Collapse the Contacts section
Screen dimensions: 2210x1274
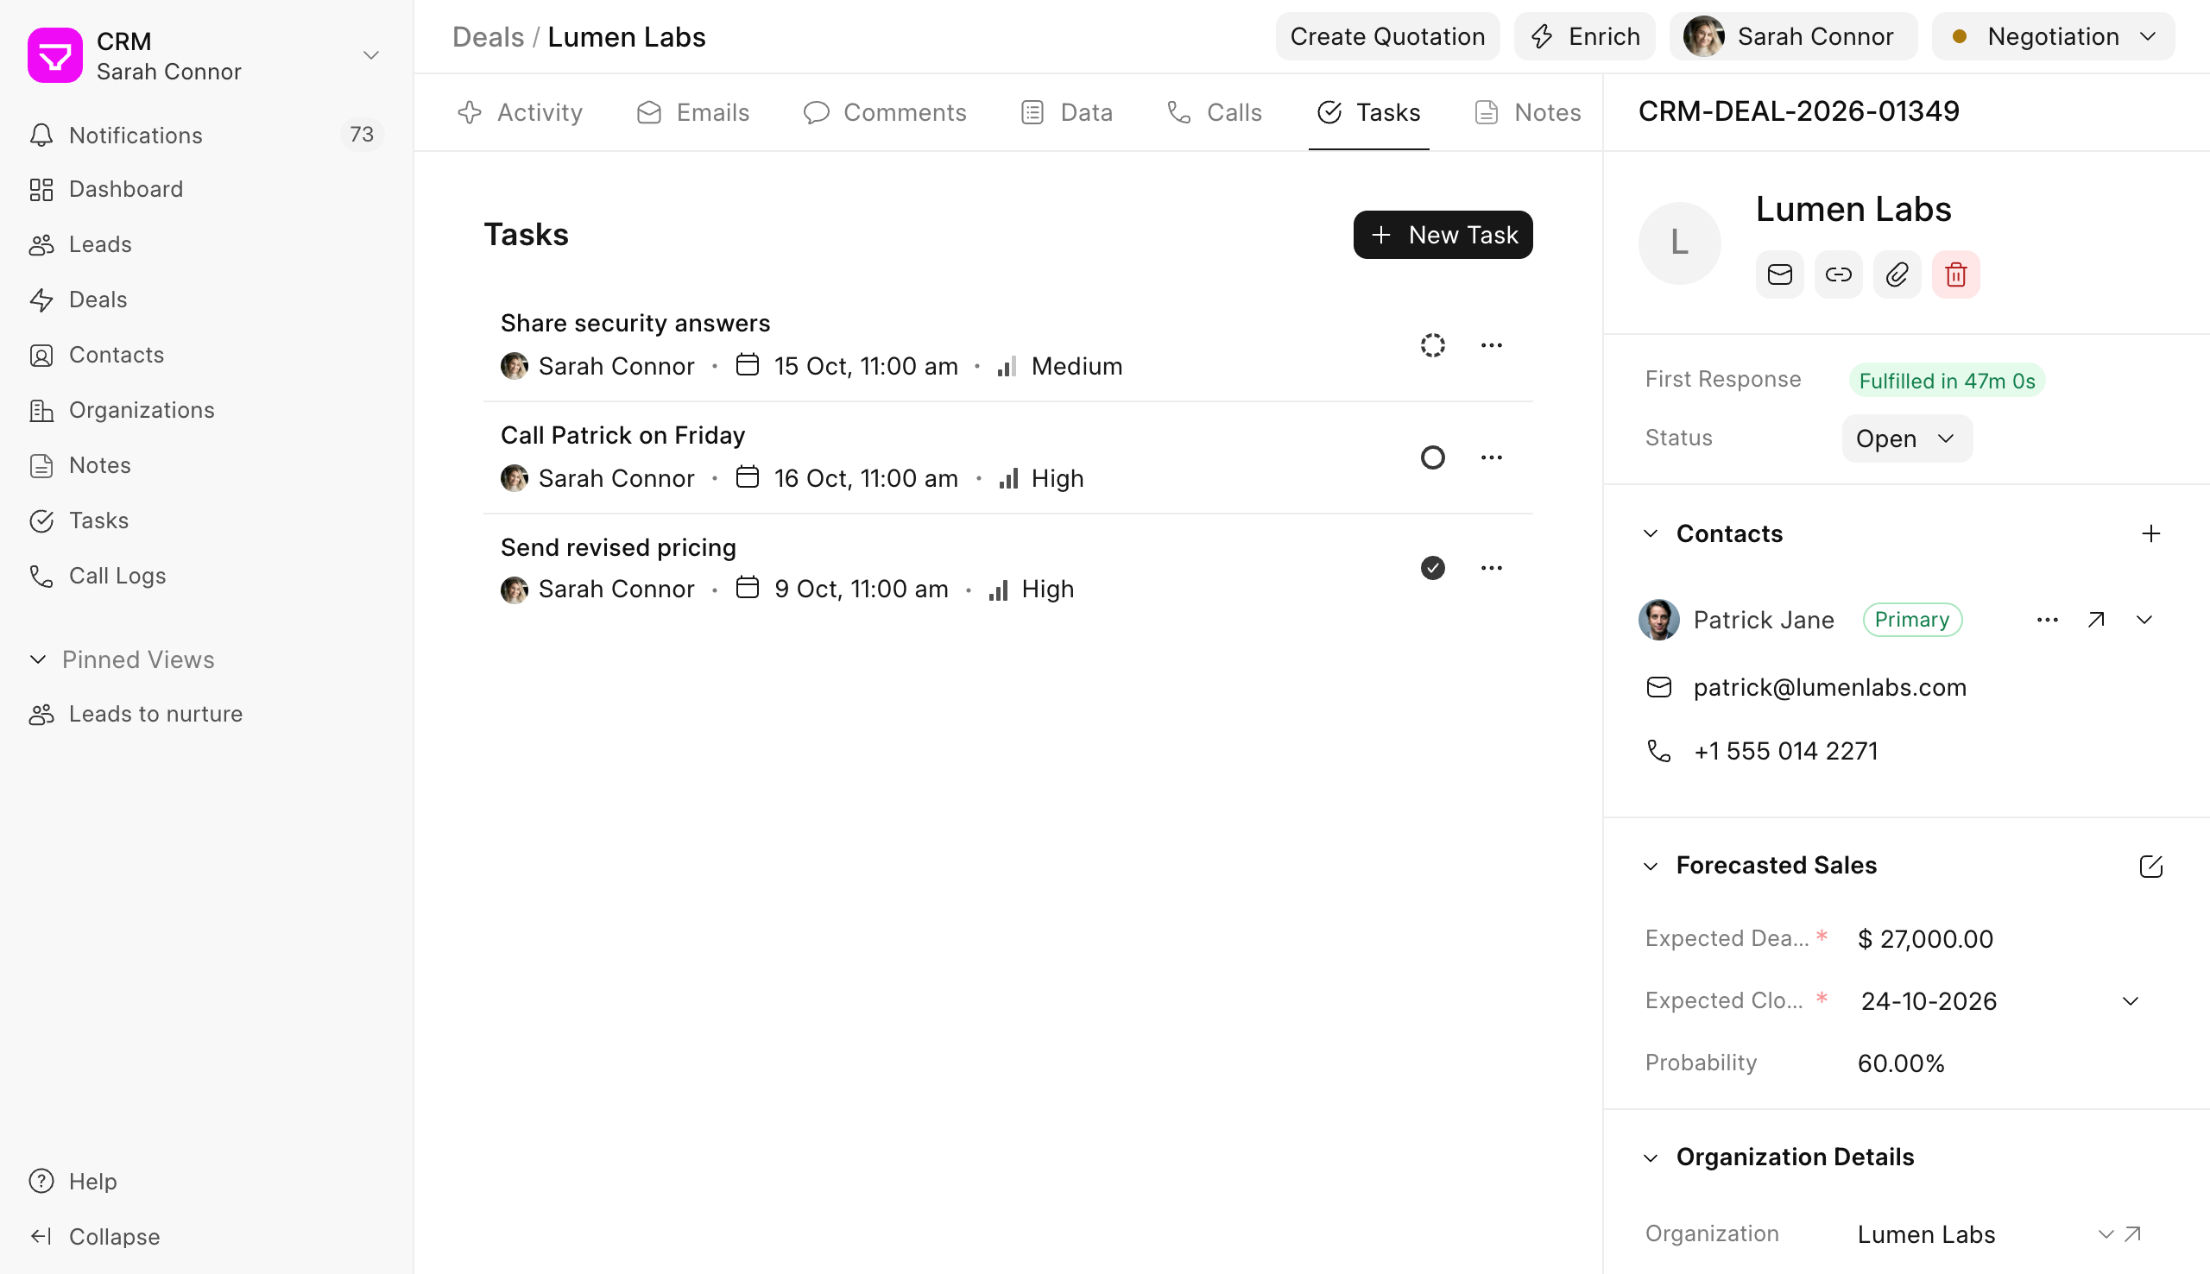click(1650, 533)
